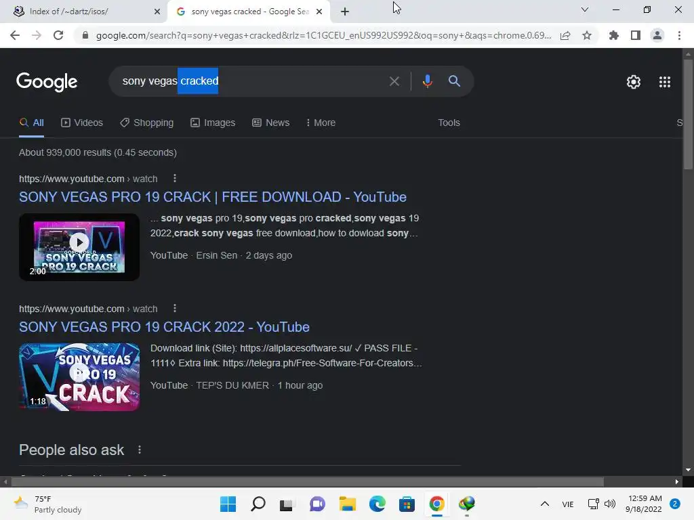
Task: Open Chrome side panel icon
Action: click(636, 35)
